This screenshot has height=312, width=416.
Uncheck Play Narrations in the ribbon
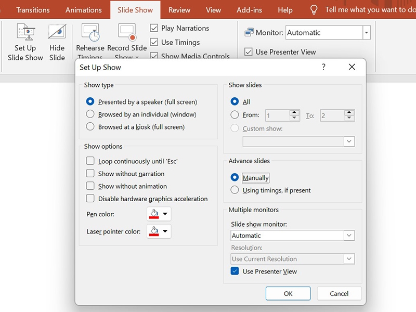(153, 28)
